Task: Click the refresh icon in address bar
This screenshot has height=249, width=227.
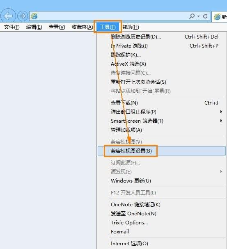Action: click(x=205, y=16)
